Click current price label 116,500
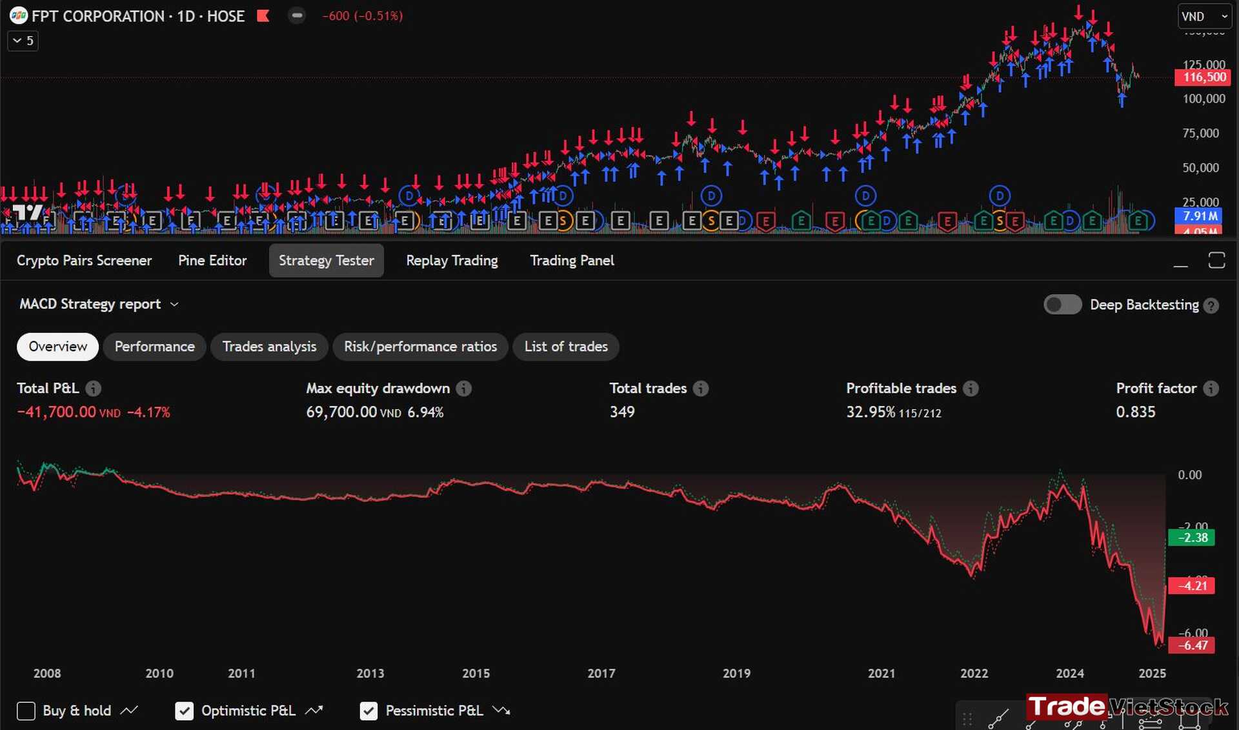This screenshot has width=1239, height=730. point(1204,77)
